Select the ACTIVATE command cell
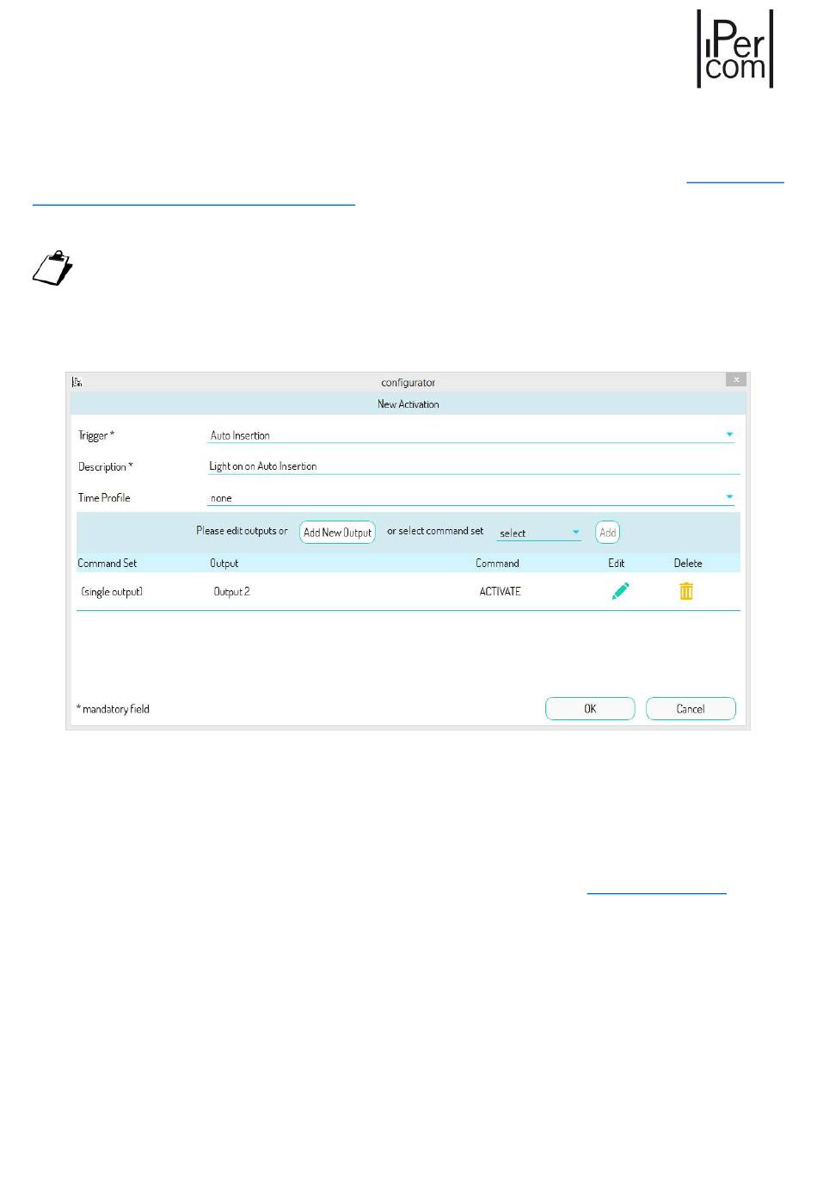Viewport: 817px width, 1202px height. (x=501, y=591)
